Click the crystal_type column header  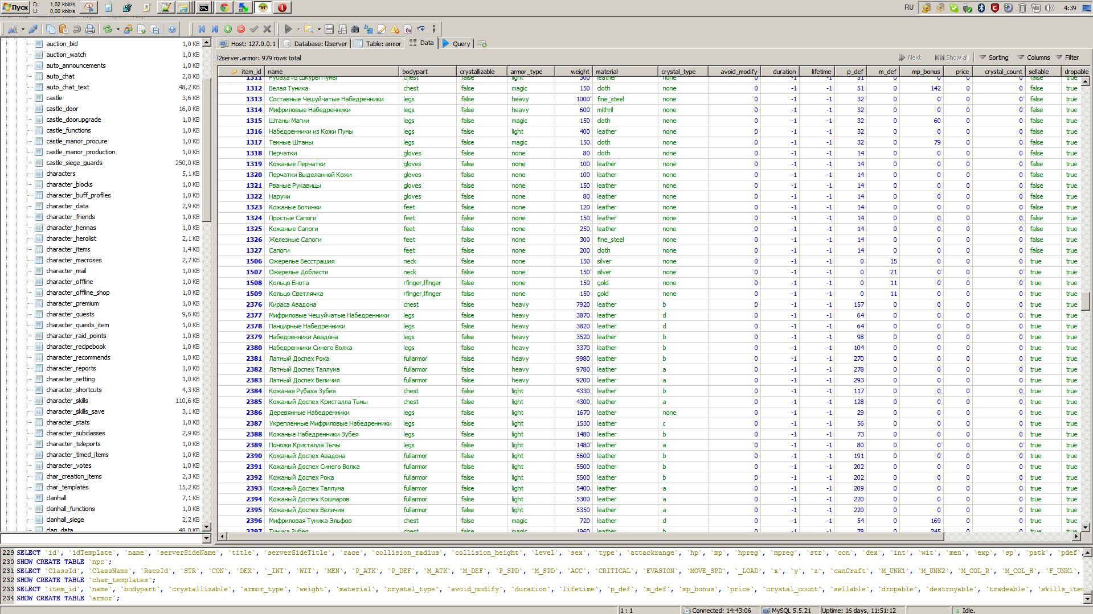[x=683, y=72]
